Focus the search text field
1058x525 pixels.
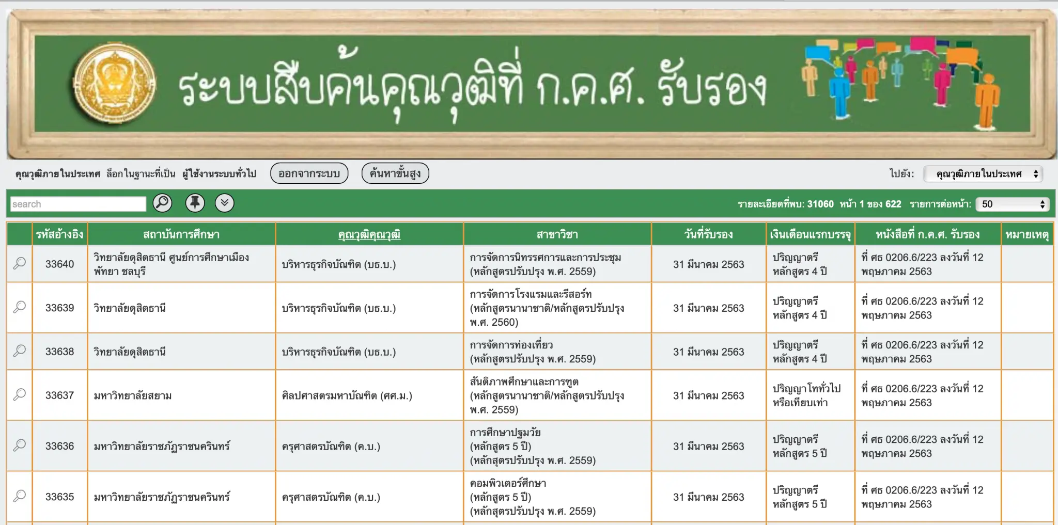point(78,204)
